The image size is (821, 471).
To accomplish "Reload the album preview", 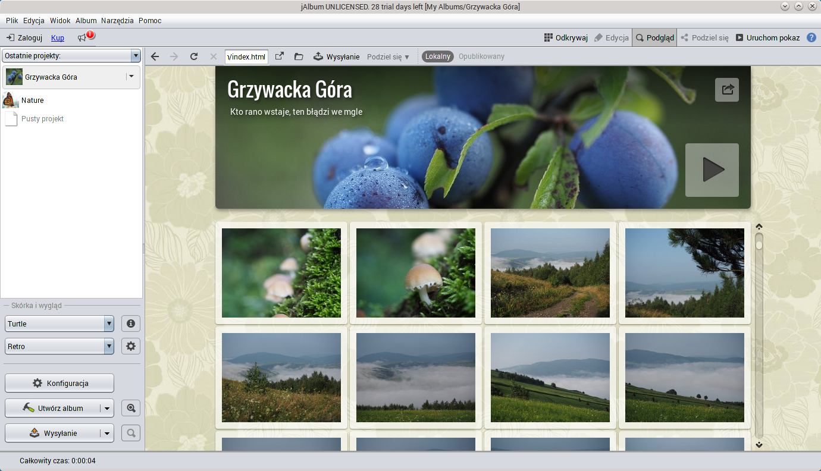I will [194, 56].
